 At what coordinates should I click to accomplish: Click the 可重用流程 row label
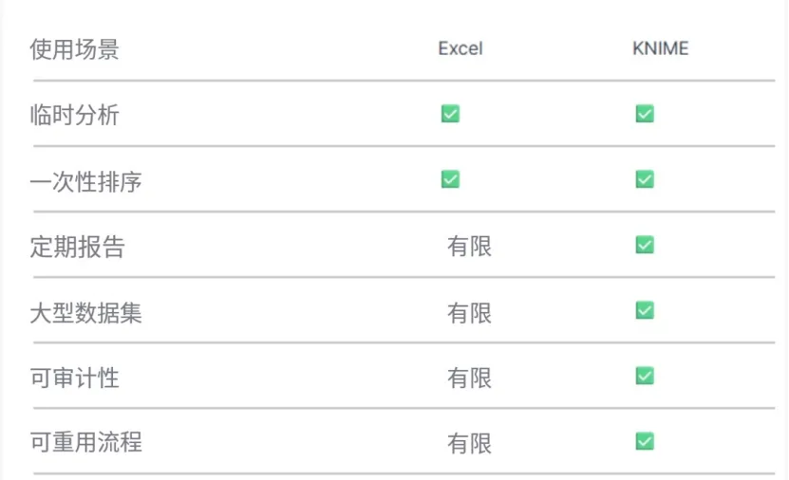[x=86, y=442]
